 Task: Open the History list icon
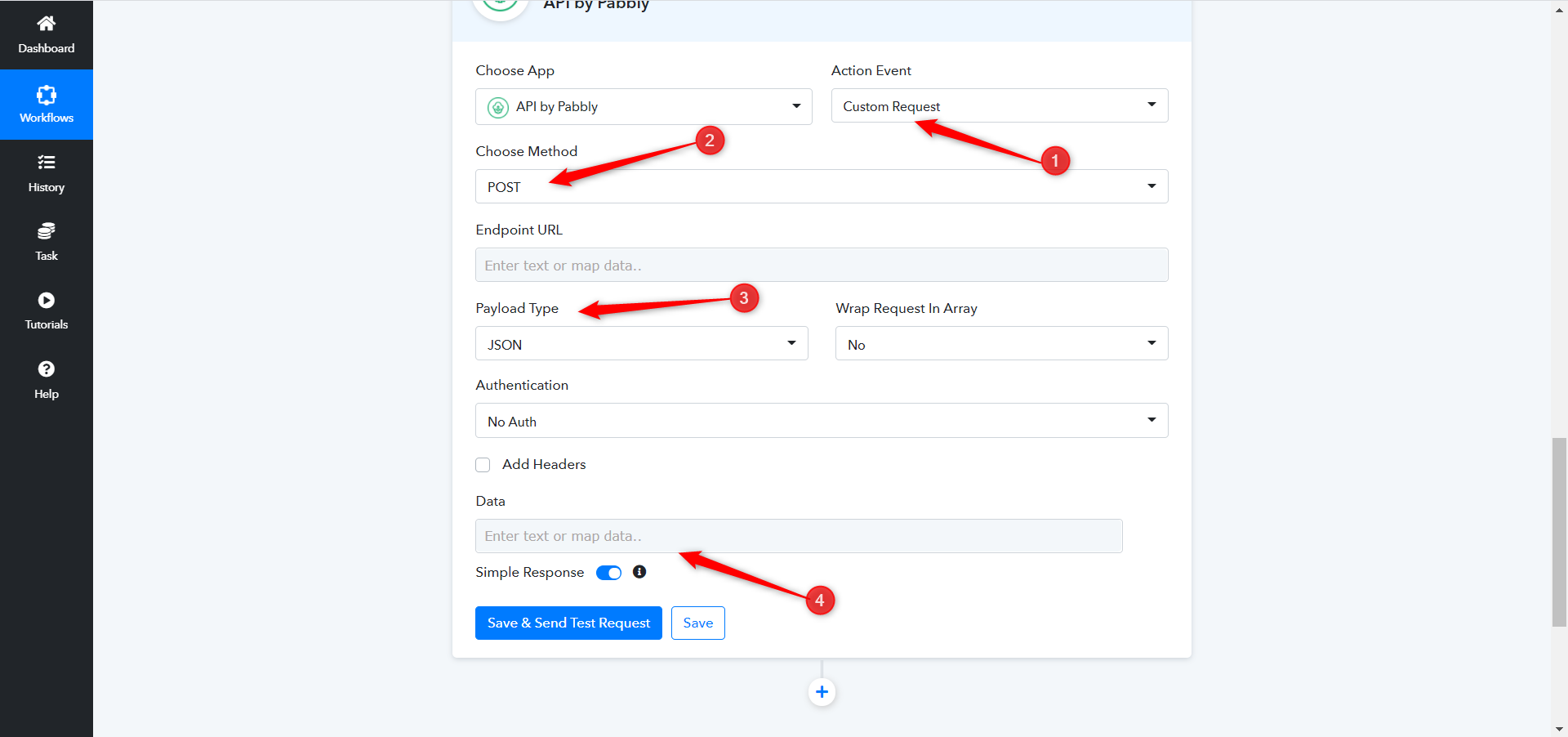click(47, 163)
